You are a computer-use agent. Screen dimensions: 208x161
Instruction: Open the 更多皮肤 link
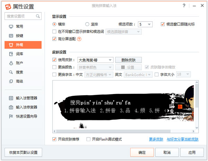coord(156,139)
